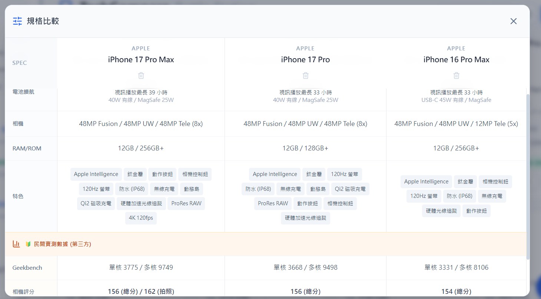Click iPhone 17 Pro Max's 硬體加速光線追蹤 tag
The image size is (541, 299).
pos(141,203)
